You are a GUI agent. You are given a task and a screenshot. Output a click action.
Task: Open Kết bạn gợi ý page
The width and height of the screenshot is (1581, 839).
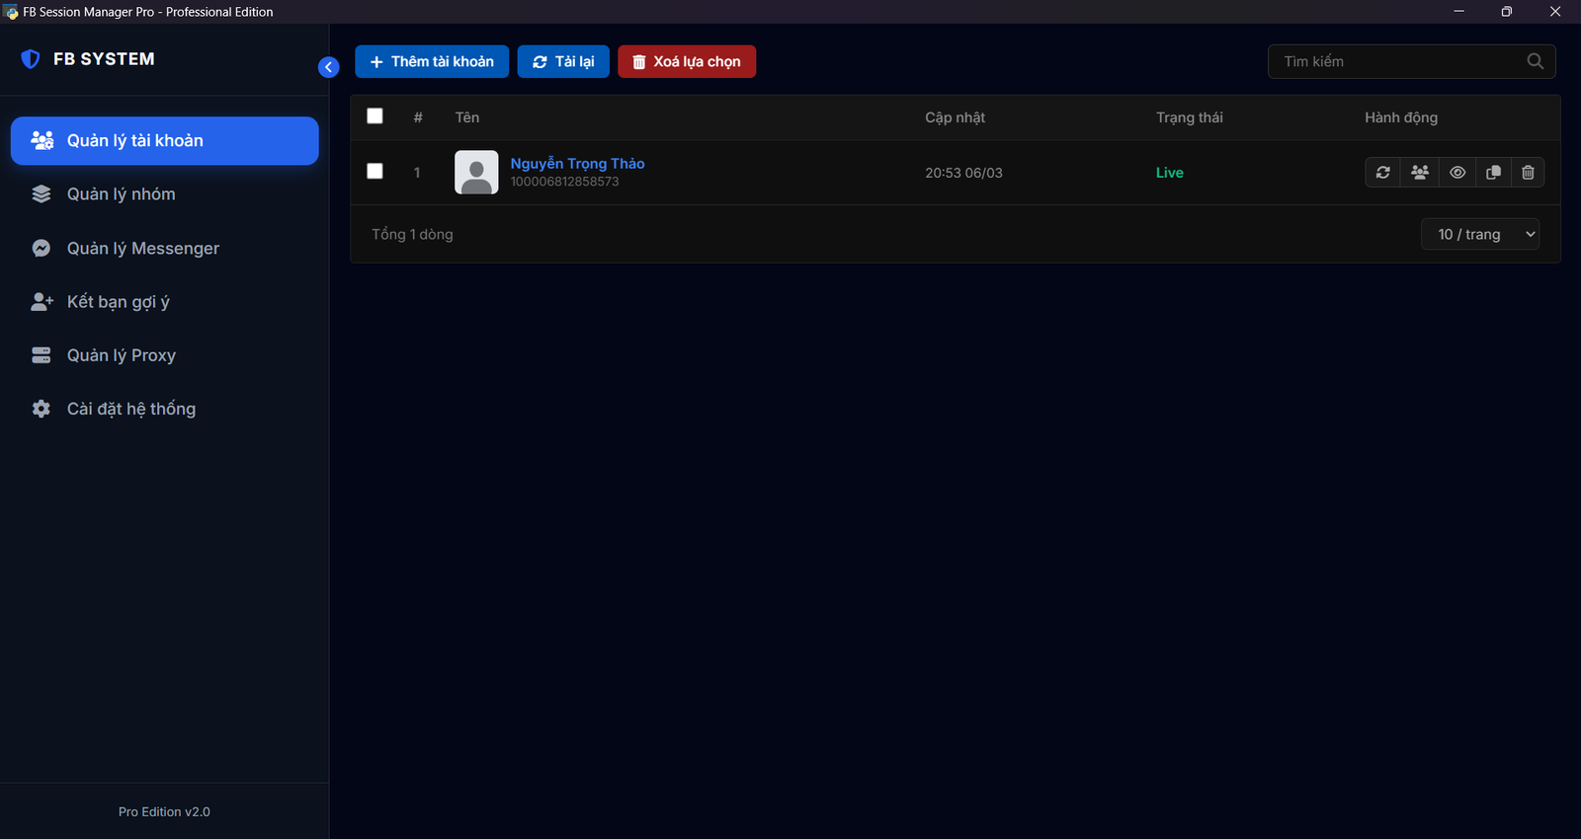click(x=165, y=302)
